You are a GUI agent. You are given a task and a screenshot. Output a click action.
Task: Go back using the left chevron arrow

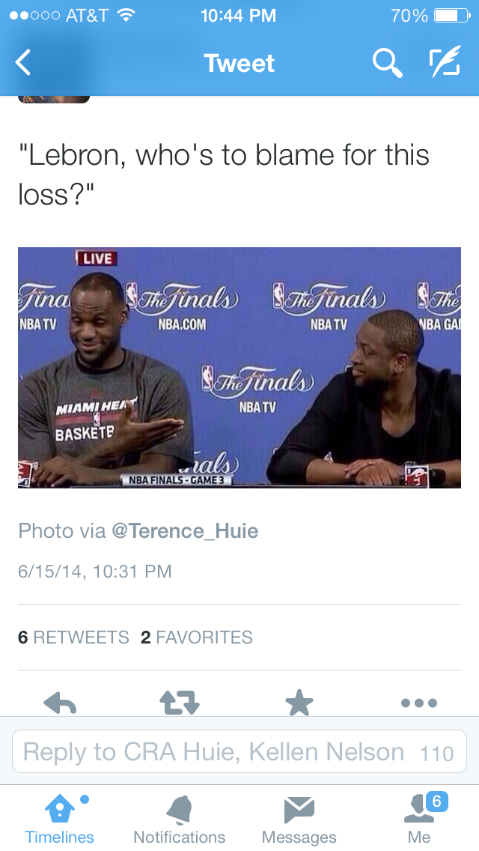(x=22, y=62)
